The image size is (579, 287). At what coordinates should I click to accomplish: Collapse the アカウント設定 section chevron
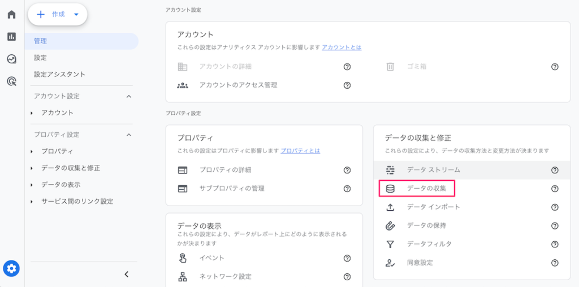(128, 97)
